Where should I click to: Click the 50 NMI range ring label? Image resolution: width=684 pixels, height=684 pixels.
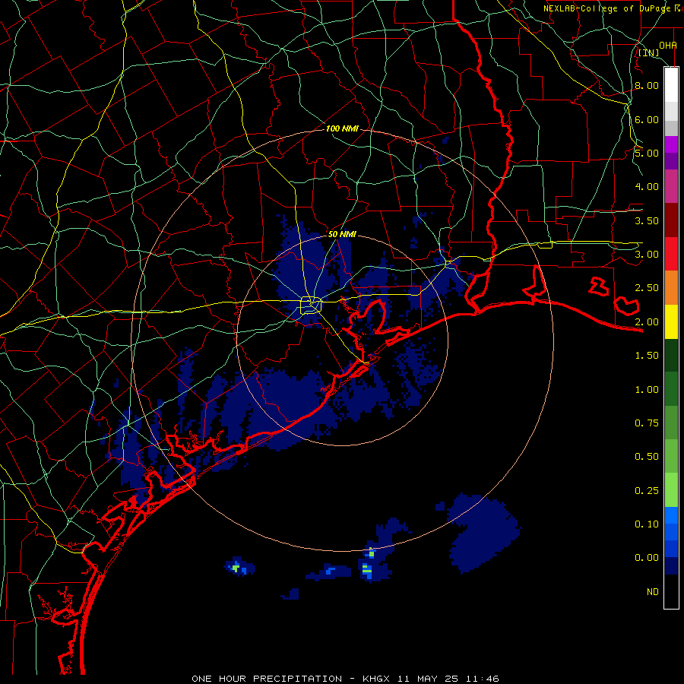pos(342,234)
